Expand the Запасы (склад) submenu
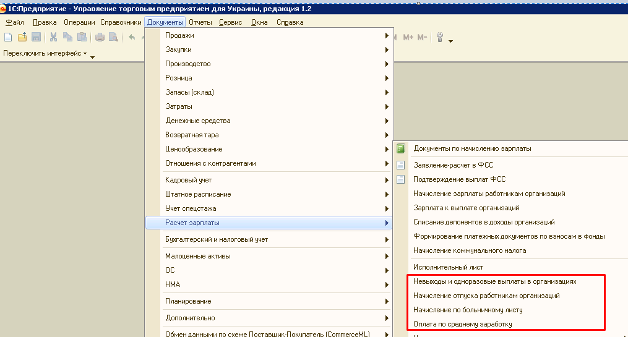 tap(269, 93)
